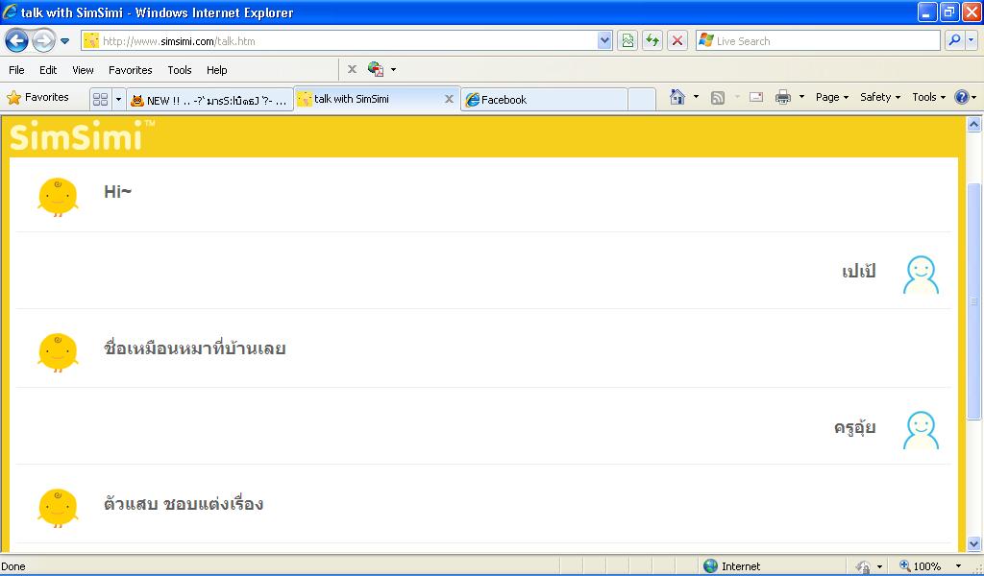Click the scroll-down arrow on the page scrollbar

point(974,543)
